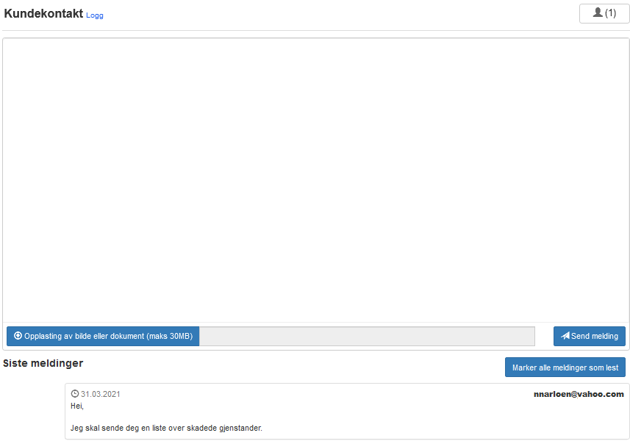The width and height of the screenshot is (630, 441).
Task: Click the Siste meldinger heading
Action: point(43,363)
